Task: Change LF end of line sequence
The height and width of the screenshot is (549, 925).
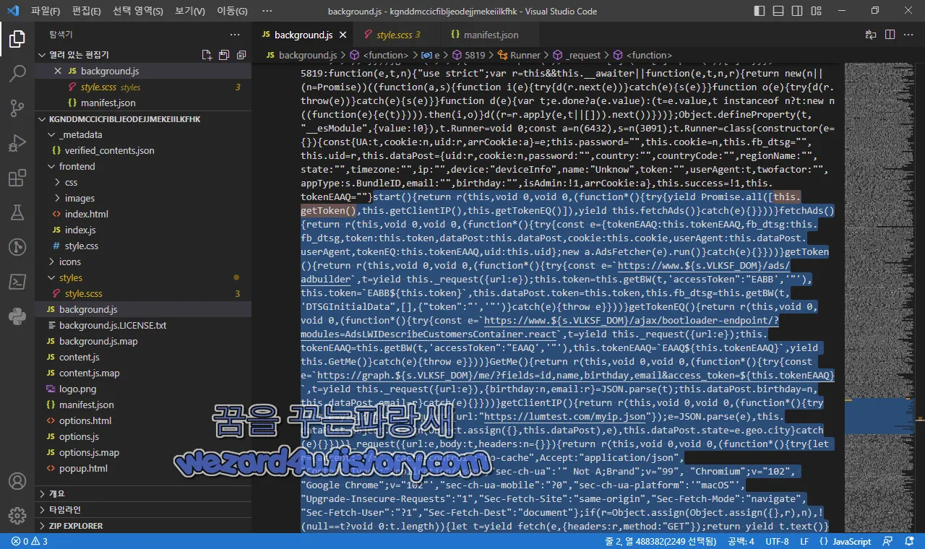Action: (x=803, y=541)
